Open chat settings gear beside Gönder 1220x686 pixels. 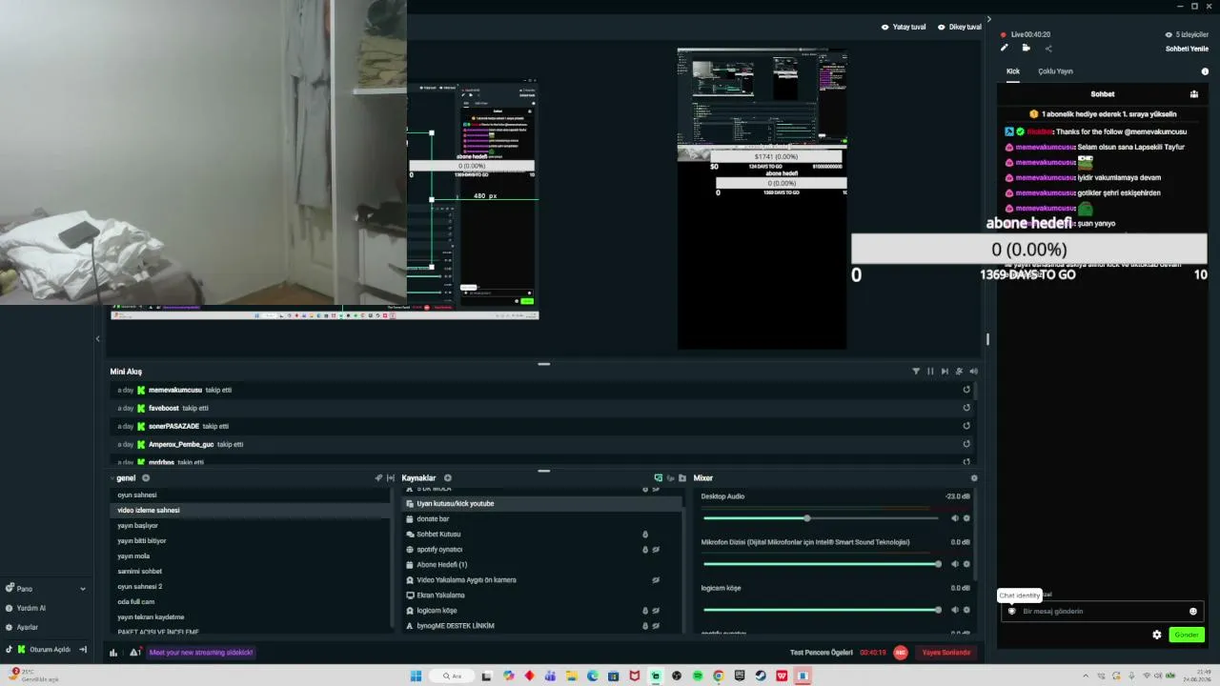(1157, 635)
